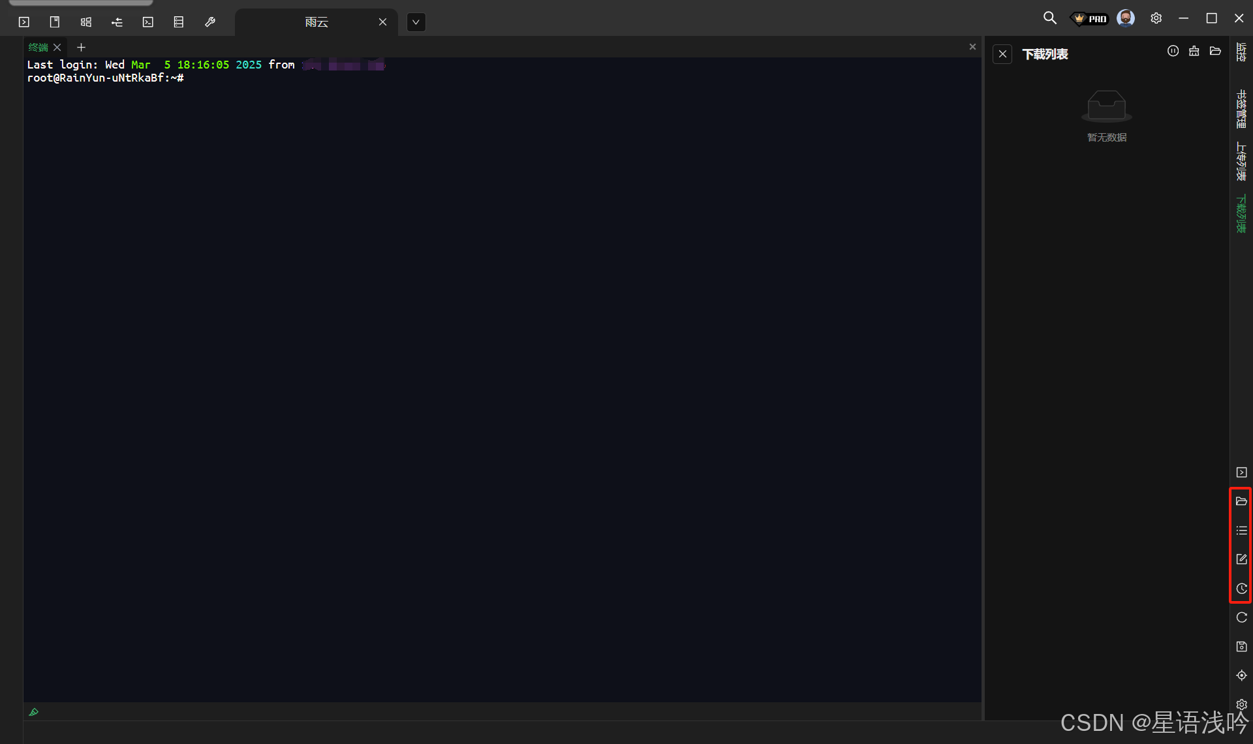Open the layout grid icon in toolbar
1253x744 pixels.
tap(85, 22)
